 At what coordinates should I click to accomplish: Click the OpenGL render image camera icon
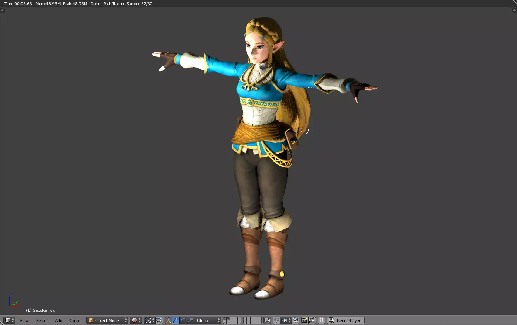click(x=305, y=320)
